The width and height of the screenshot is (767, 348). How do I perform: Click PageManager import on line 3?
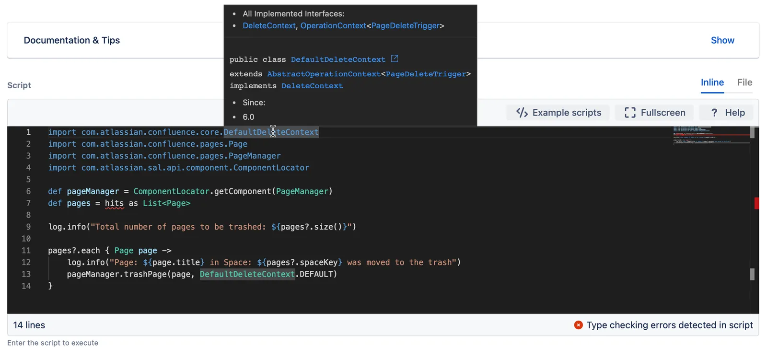(255, 156)
